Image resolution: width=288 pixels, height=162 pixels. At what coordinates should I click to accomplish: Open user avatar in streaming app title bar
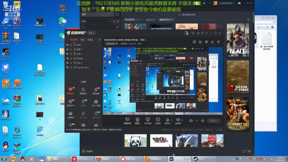186,33
